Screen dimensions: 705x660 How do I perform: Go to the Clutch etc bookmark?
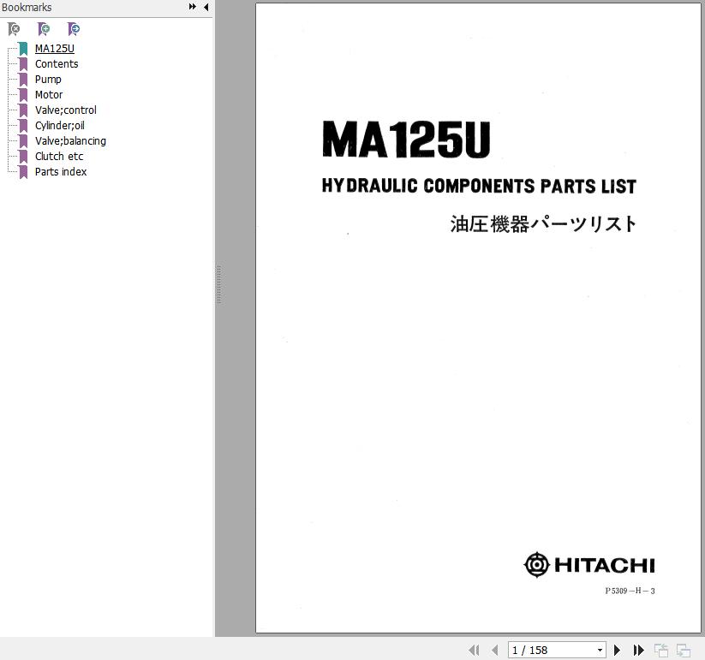[59, 157]
